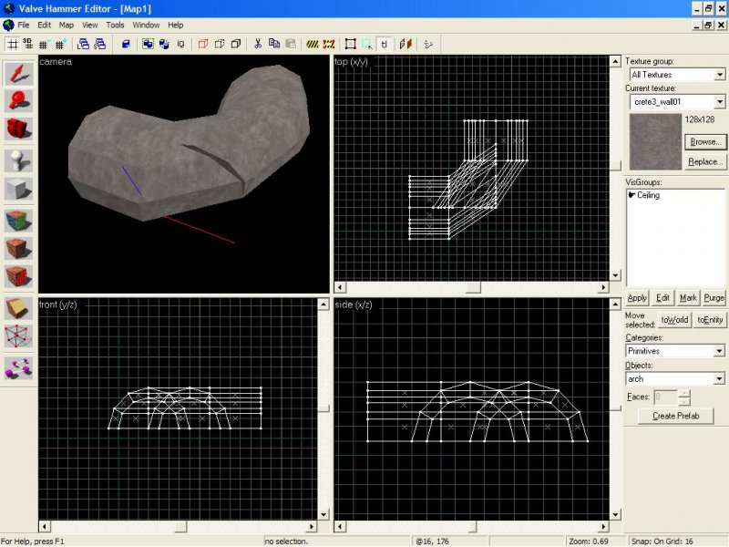Expand the Objects arch dropdown
The width and height of the screenshot is (729, 547).
pos(720,378)
